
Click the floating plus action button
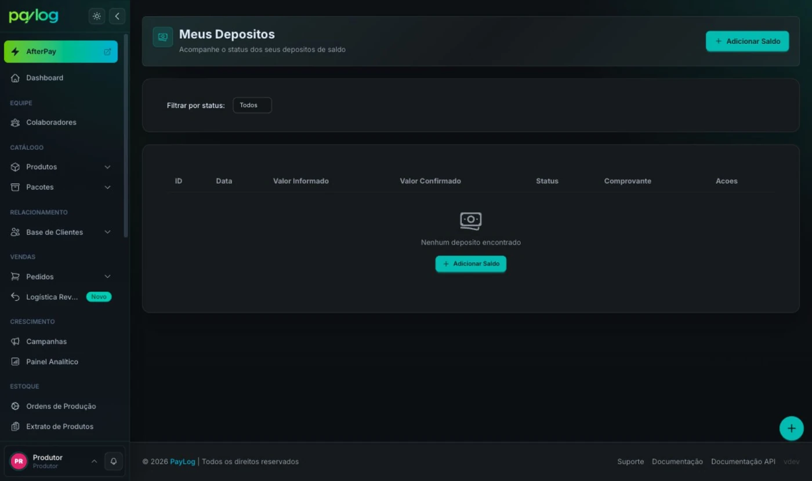click(792, 428)
